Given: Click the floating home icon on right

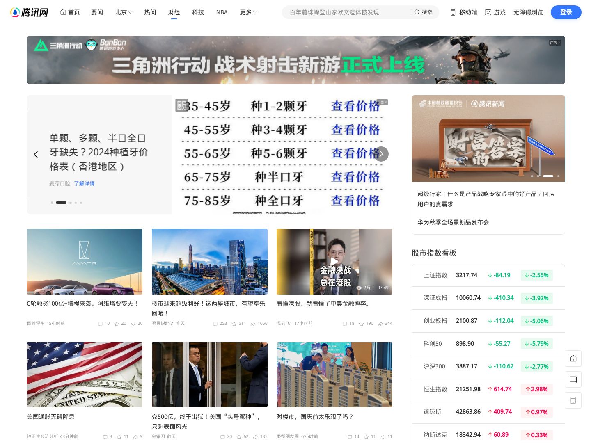Looking at the screenshot, I should point(573,359).
